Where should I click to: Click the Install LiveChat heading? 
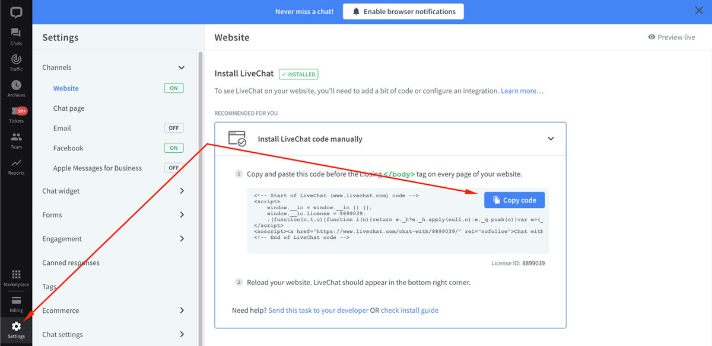coord(244,74)
